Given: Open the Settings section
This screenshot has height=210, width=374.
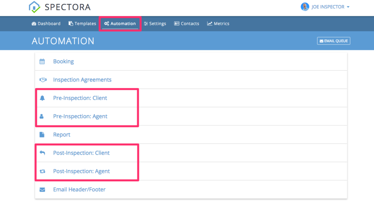Looking at the screenshot, I should pyautogui.click(x=155, y=23).
